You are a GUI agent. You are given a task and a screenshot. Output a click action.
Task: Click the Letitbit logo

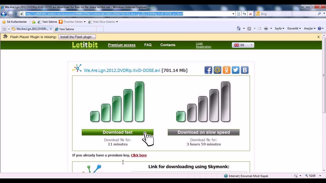coord(85,45)
